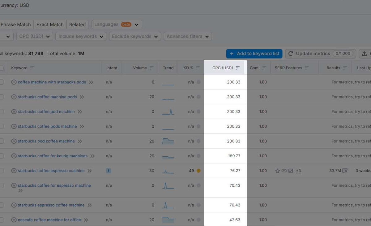Expand the +3 more SERP features
The height and width of the screenshot is (226, 371).
point(298,171)
